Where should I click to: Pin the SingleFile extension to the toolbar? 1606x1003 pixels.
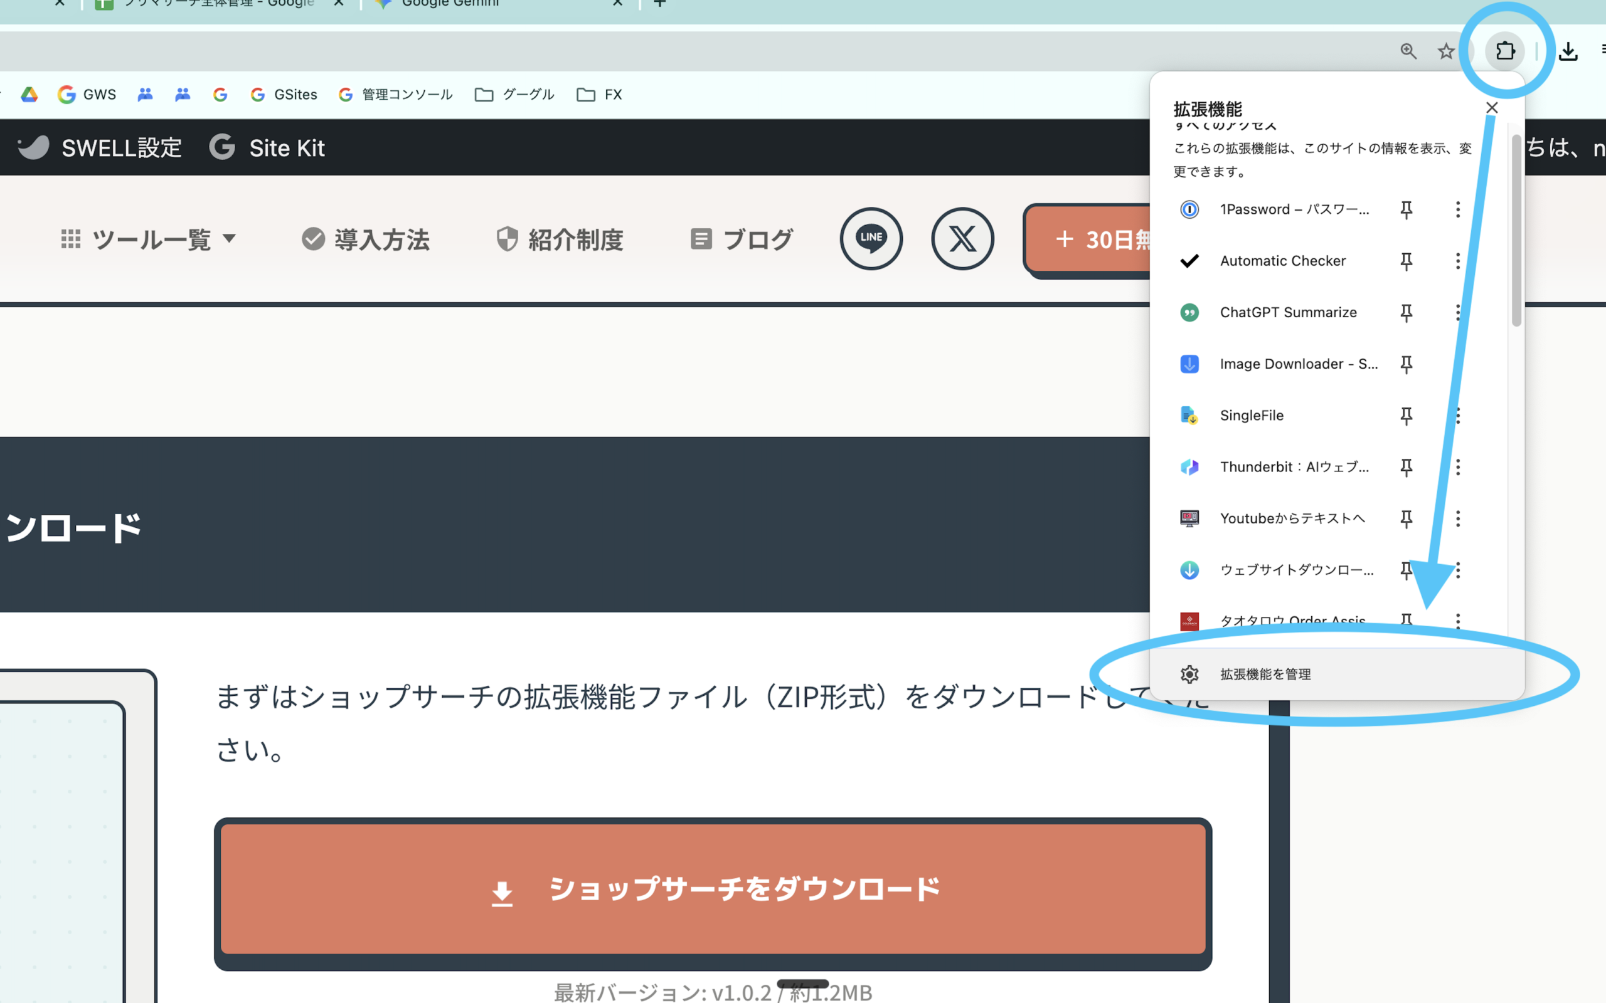1407,415
